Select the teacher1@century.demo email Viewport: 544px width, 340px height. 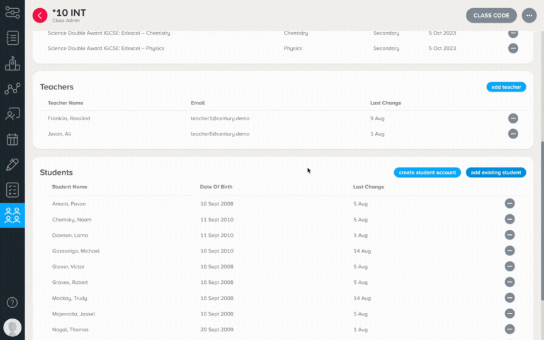click(220, 118)
